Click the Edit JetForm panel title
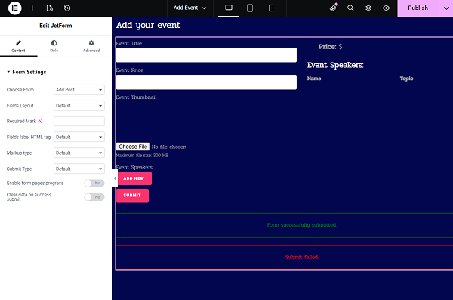Screen dimensions: 453x300 pyautogui.click(x=56, y=26)
